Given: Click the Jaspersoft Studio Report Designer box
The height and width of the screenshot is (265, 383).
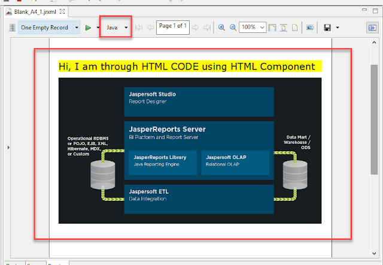Looking at the screenshot, I should click(199, 101).
